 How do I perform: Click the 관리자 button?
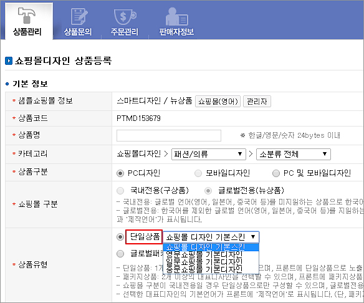(257, 102)
